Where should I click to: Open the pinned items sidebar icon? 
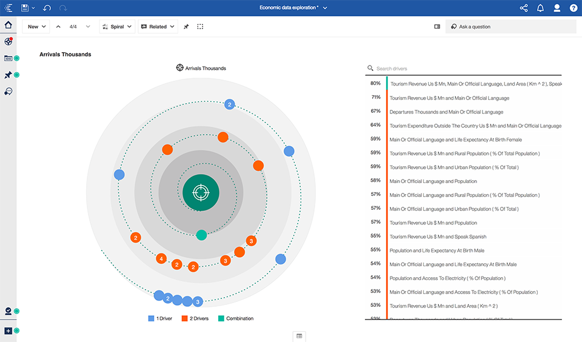coord(8,75)
